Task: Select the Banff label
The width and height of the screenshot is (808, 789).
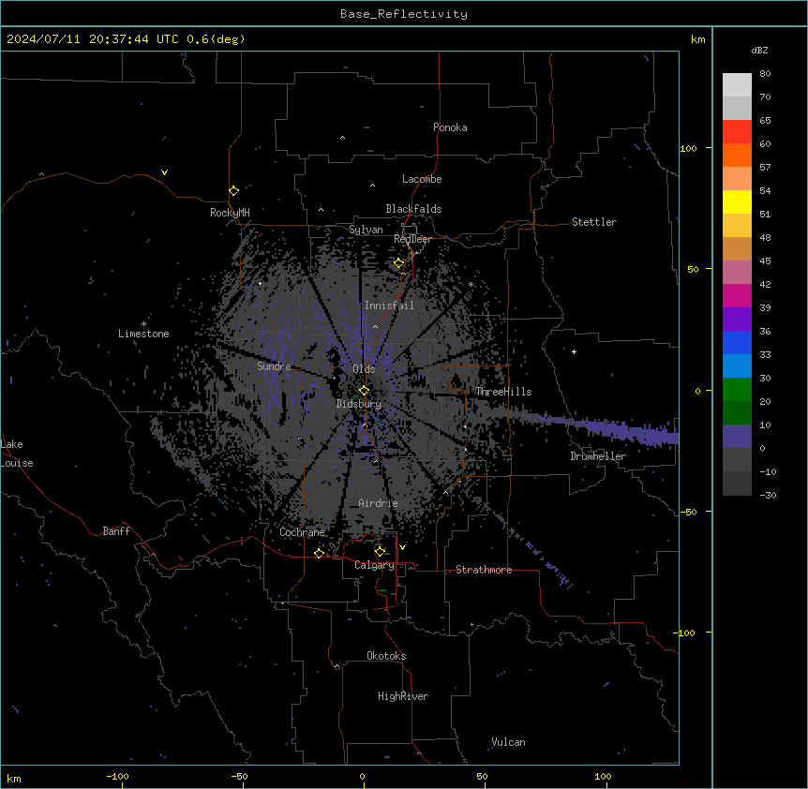Action: (116, 531)
